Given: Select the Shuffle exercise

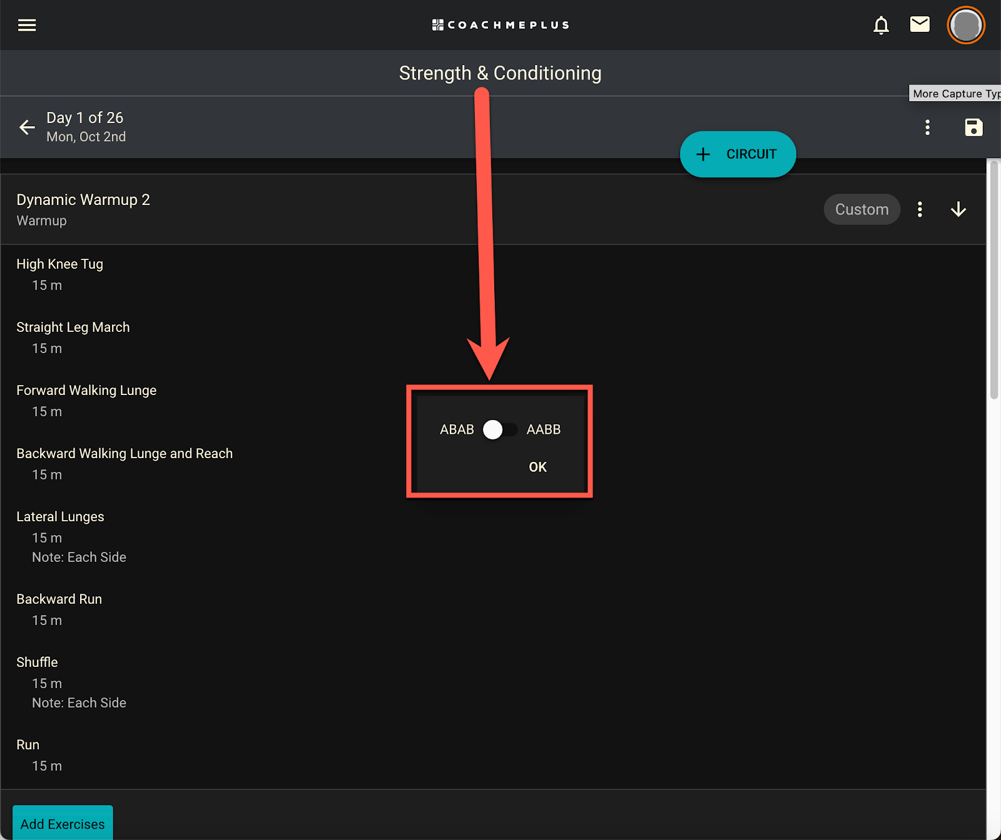Looking at the screenshot, I should tap(37, 662).
